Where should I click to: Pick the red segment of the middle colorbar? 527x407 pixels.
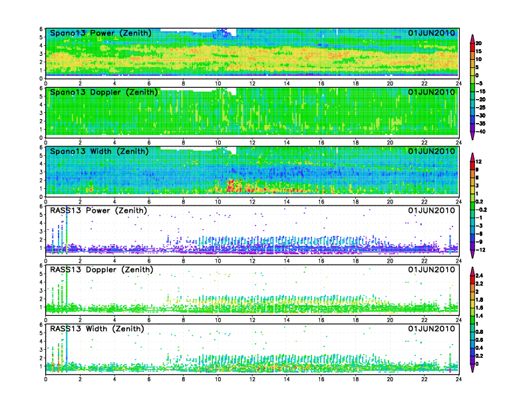pos(472,166)
